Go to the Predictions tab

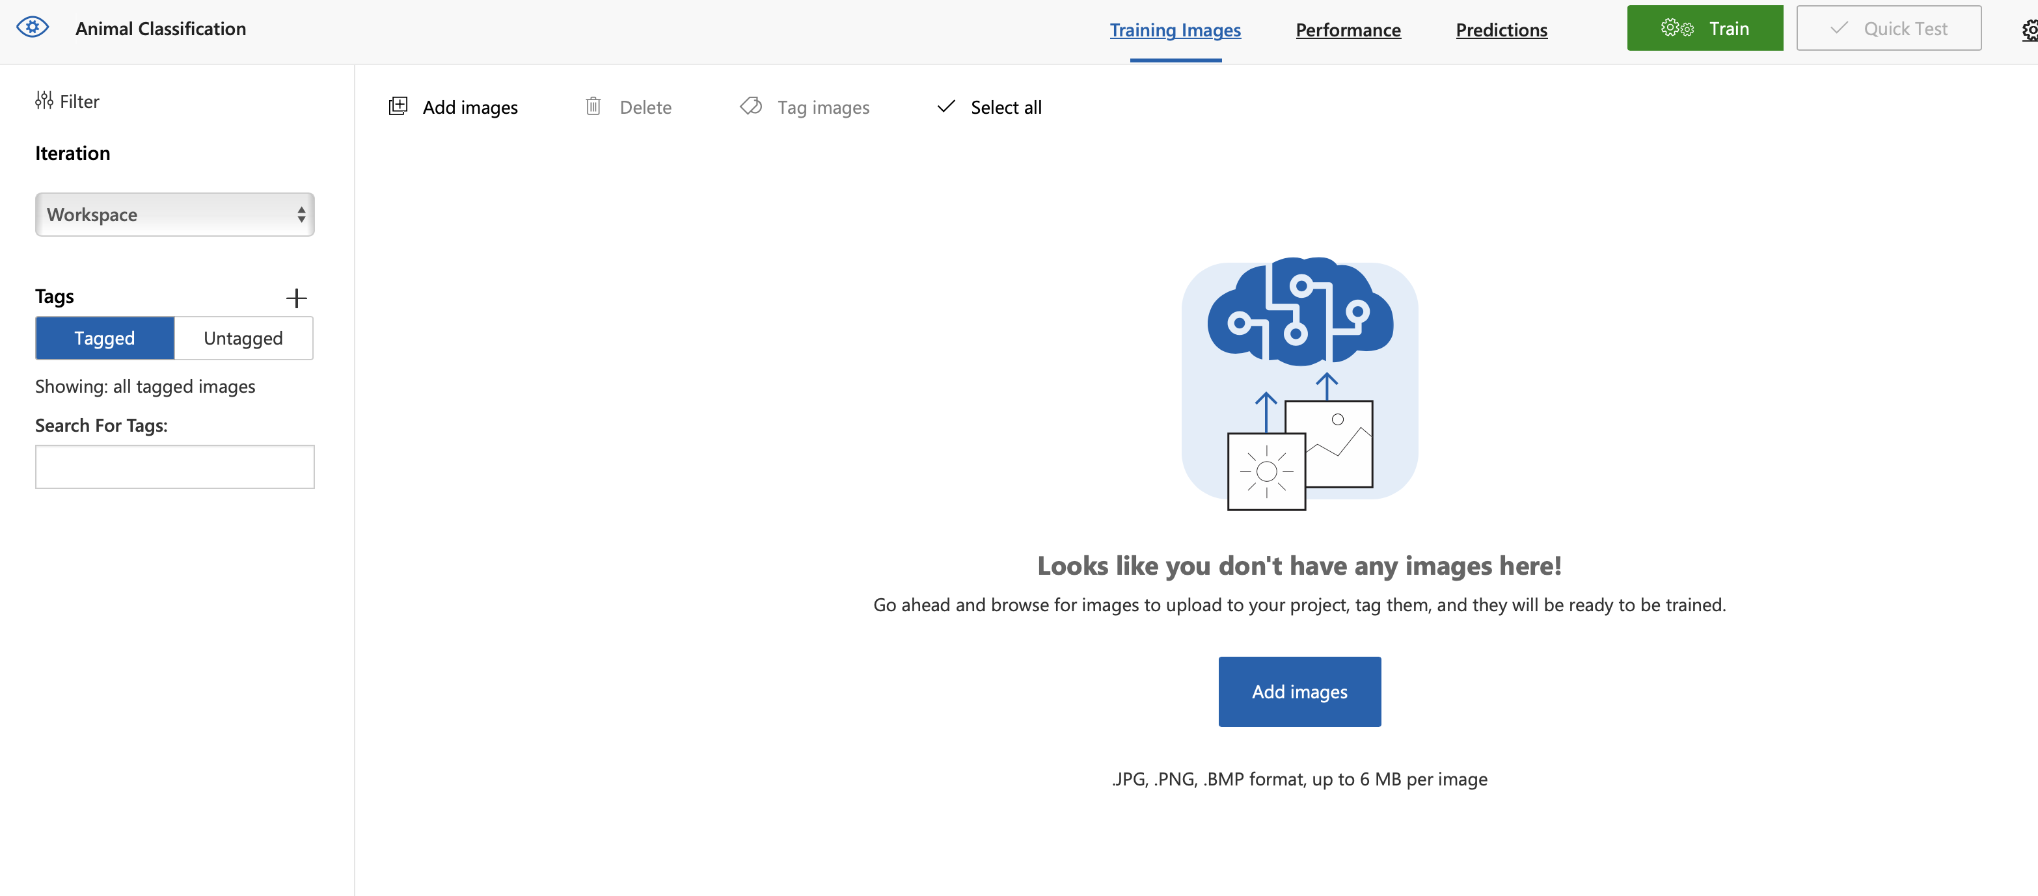click(x=1501, y=30)
